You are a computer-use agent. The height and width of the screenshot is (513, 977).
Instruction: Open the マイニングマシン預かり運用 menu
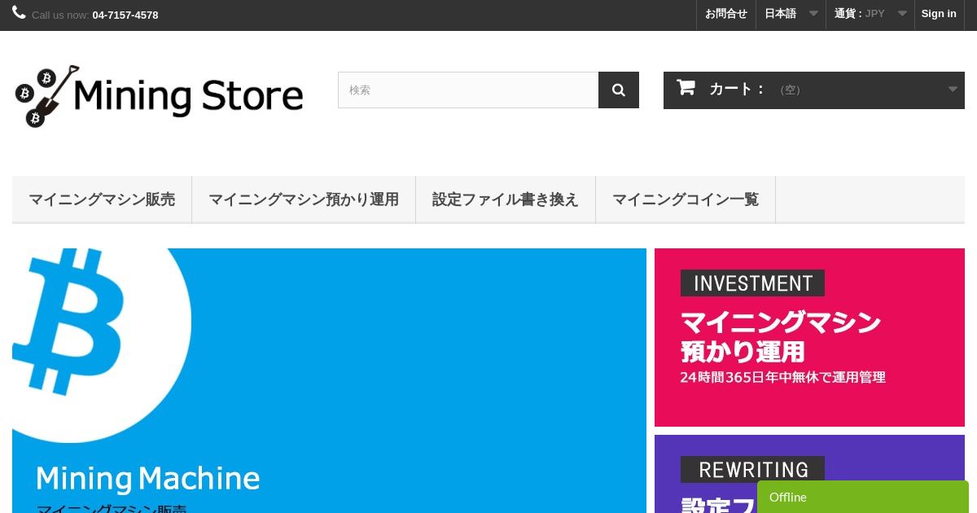pyautogui.click(x=304, y=199)
